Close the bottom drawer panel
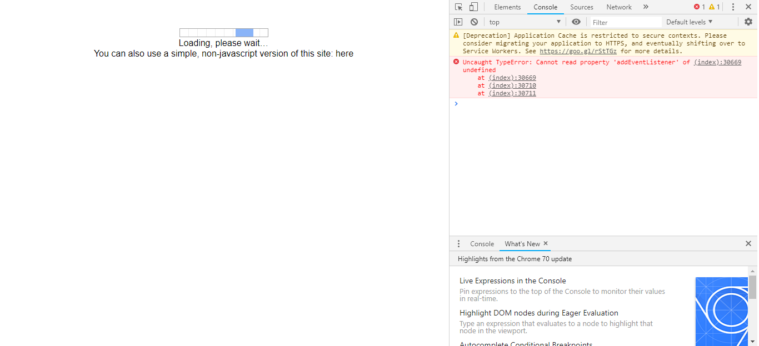The image size is (759, 346). (748, 244)
